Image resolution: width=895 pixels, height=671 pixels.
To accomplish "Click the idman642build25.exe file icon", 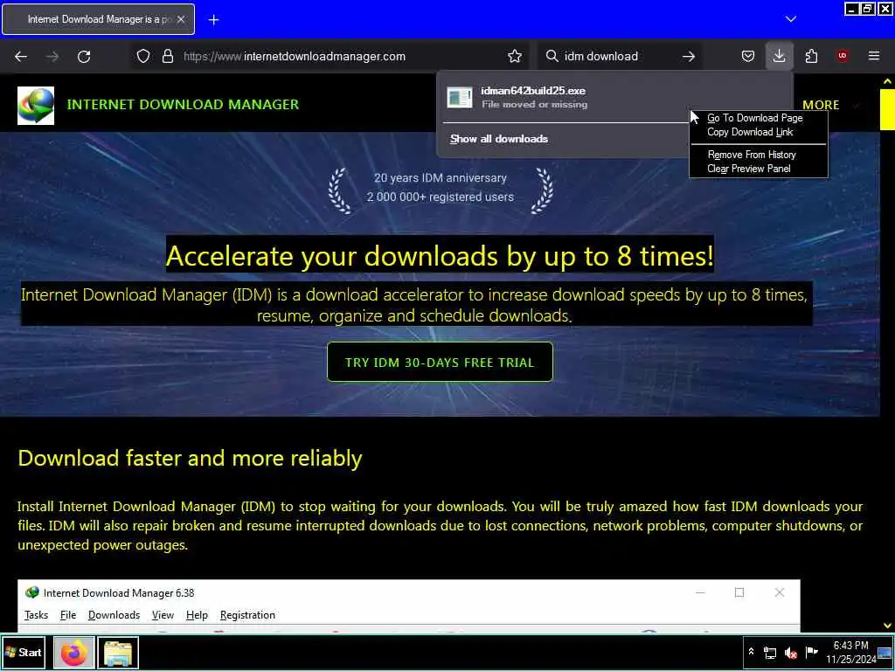I will (x=460, y=98).
